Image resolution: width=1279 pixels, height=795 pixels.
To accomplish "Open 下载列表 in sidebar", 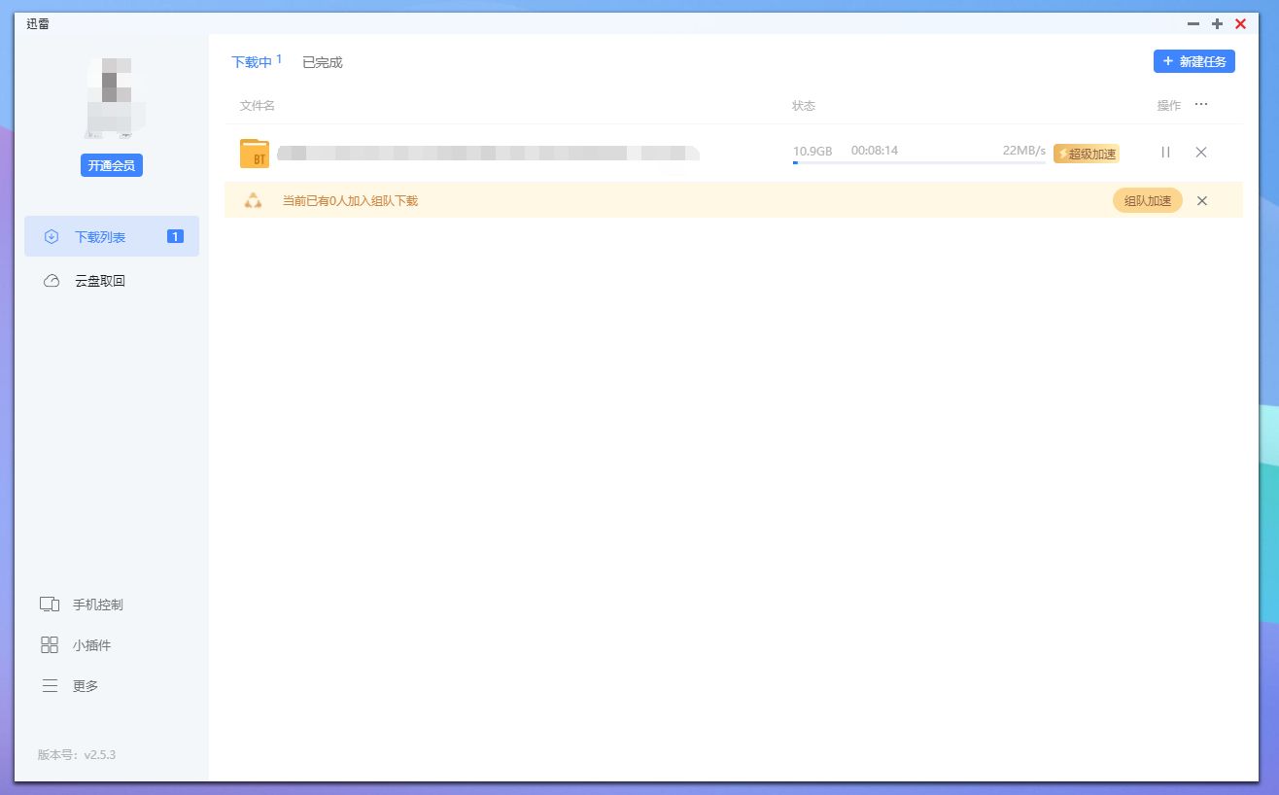I will [112, 236].
